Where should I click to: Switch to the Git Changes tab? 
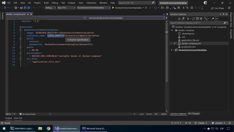click(194, 114)
